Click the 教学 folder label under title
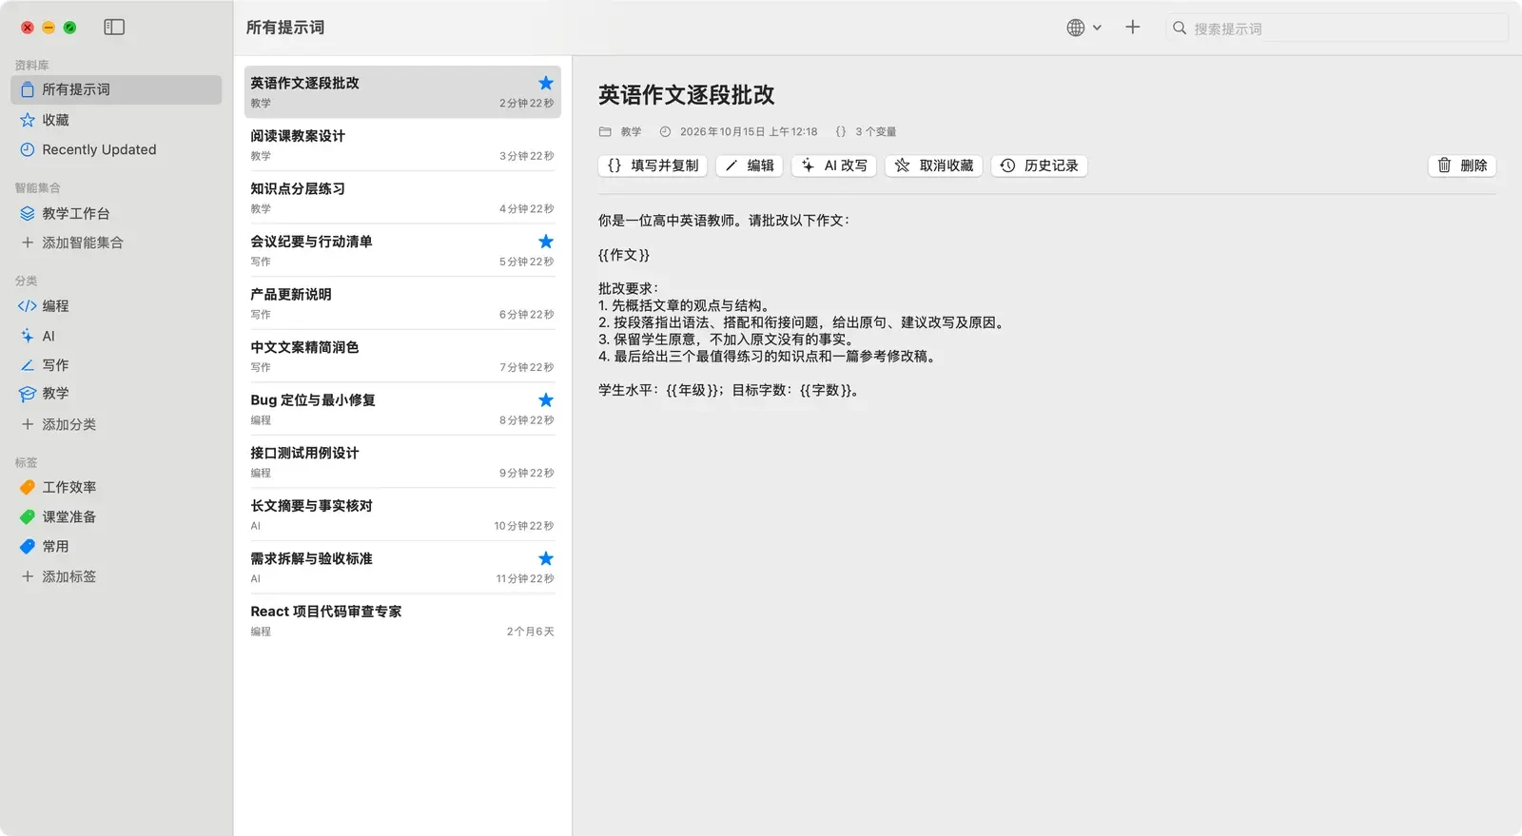 click(x=620, y=132)
